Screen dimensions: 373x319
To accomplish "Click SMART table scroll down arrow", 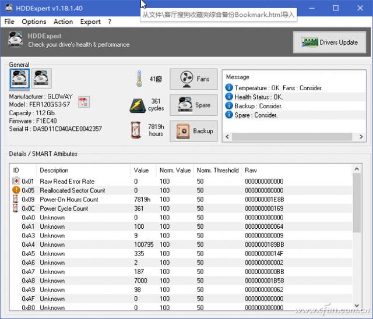I will click(356, 305).
